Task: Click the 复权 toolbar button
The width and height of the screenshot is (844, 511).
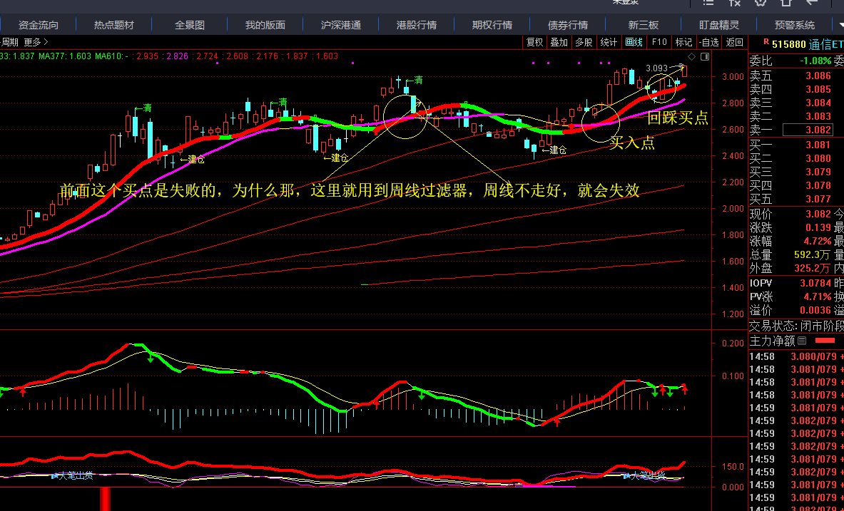Action: click(534, 42)
